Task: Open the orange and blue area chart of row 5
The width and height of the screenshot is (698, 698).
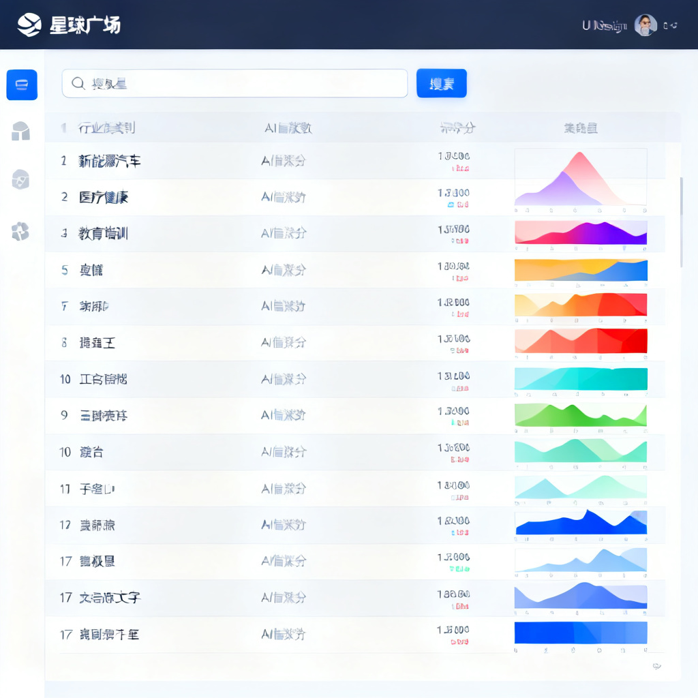Action: [581, 270]
